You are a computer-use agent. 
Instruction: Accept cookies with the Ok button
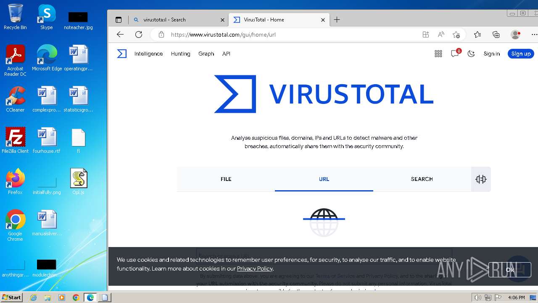click(x=510, y=270)
